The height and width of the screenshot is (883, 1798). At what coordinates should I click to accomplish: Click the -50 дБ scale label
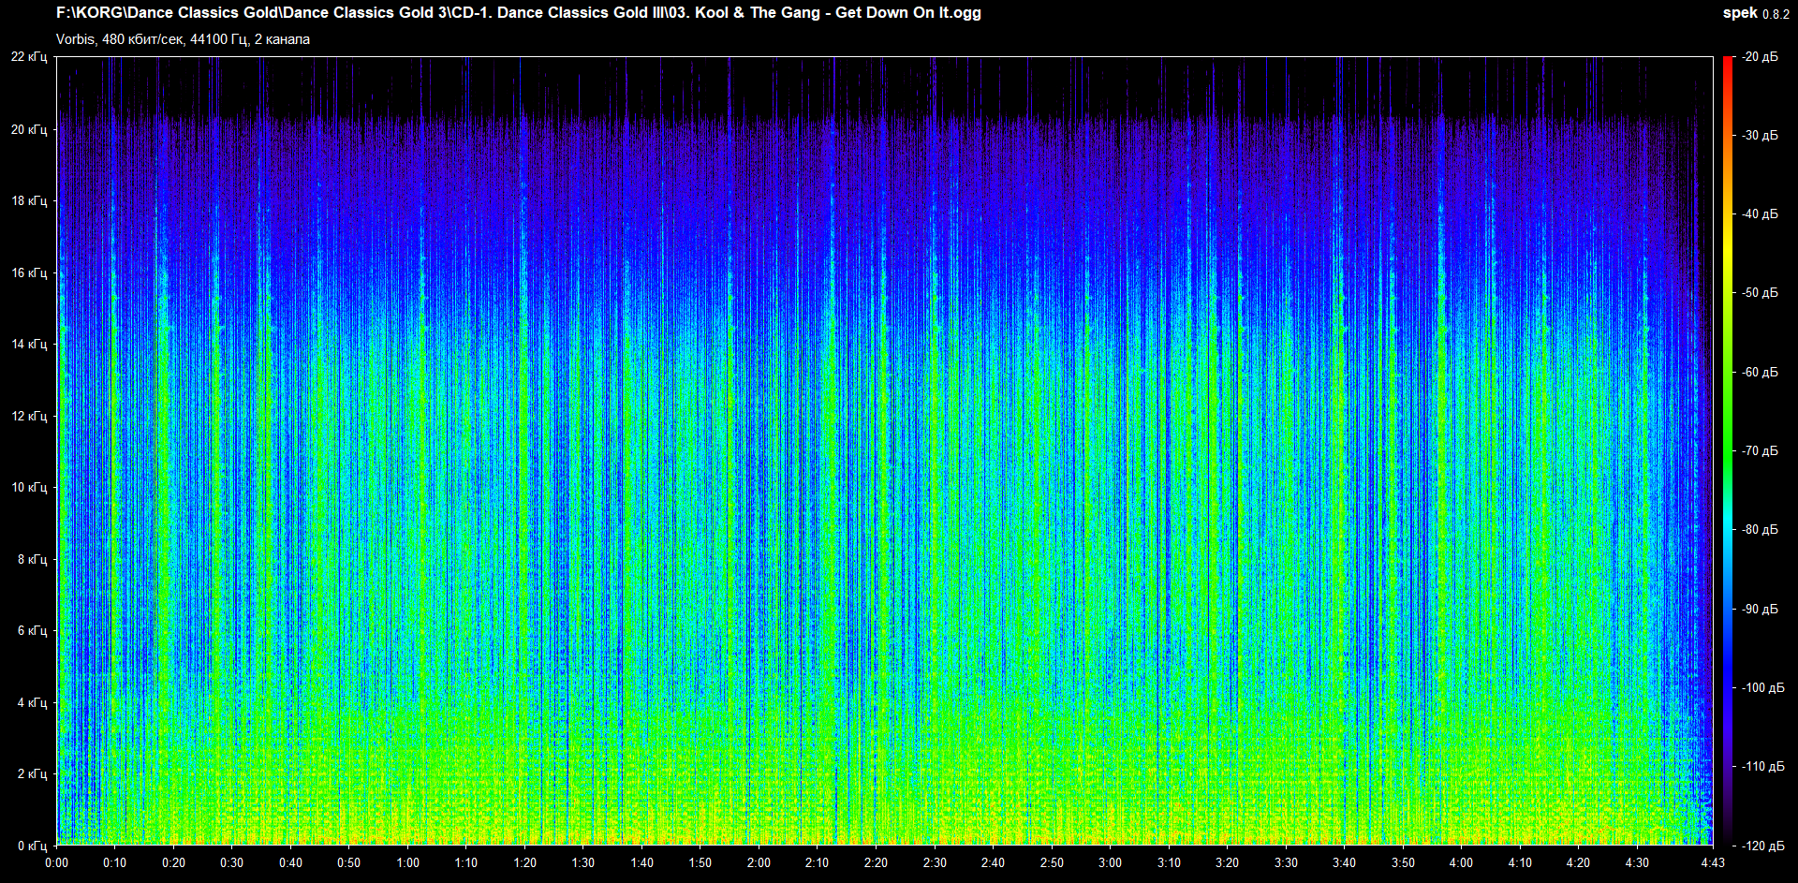click(x=1760, y=293)
